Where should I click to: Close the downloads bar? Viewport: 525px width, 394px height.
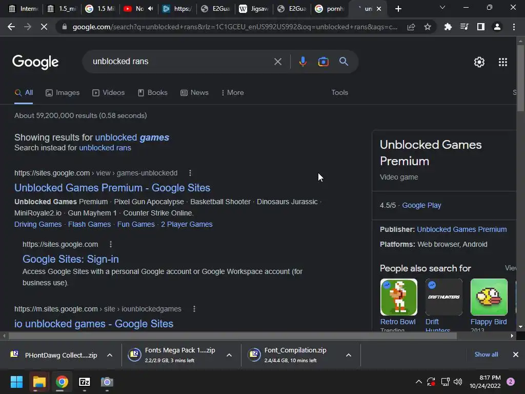[516, 354]
